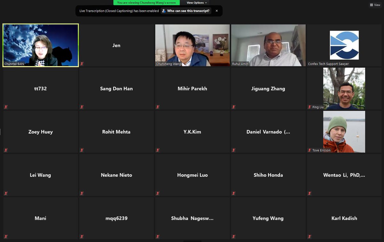Click the name Zoey Huey
This screenshot has width=384, height=242.
coord(41,132)
